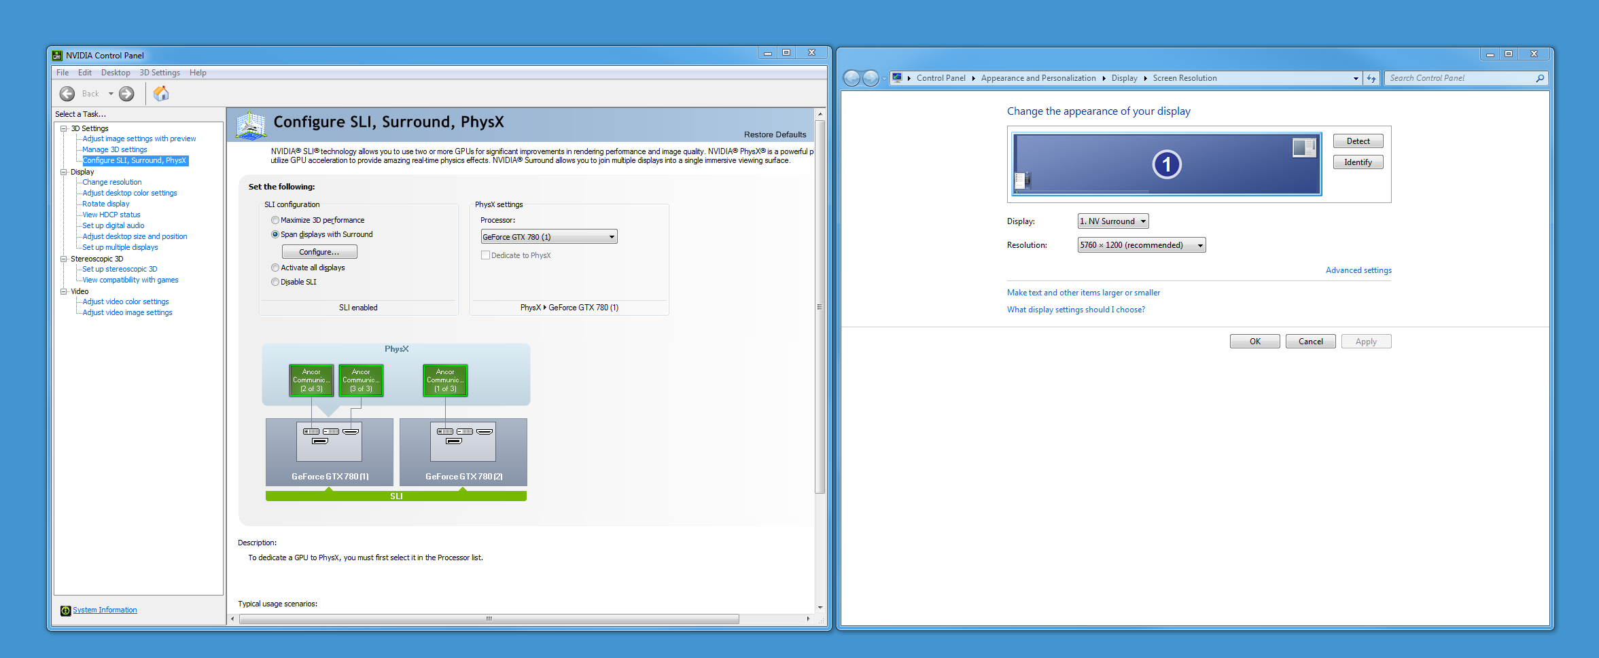Click the green SLI bridge bar
The image size is (1599, 658).
(x=396, y=496)
